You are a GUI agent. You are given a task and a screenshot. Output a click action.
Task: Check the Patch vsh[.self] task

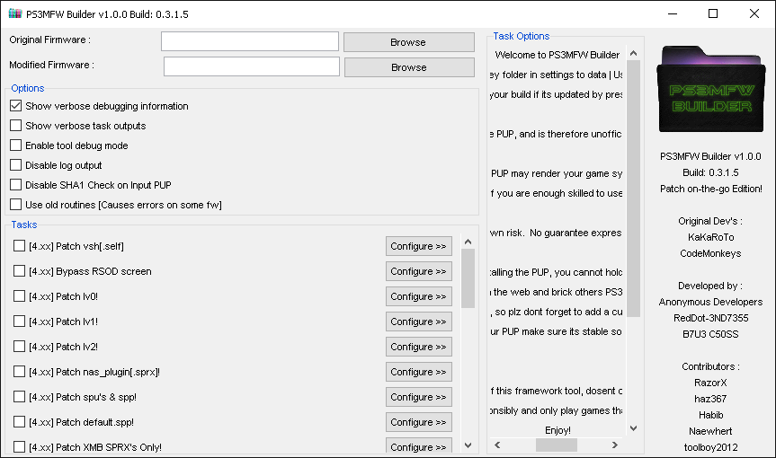19,245
